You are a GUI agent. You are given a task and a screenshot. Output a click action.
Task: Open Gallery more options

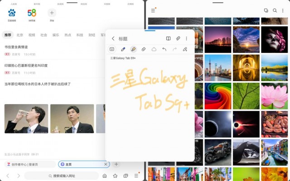[x=283, y=10]
